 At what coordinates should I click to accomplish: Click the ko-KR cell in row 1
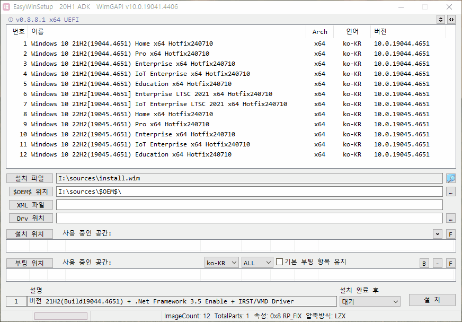click(x=352, y=43)
